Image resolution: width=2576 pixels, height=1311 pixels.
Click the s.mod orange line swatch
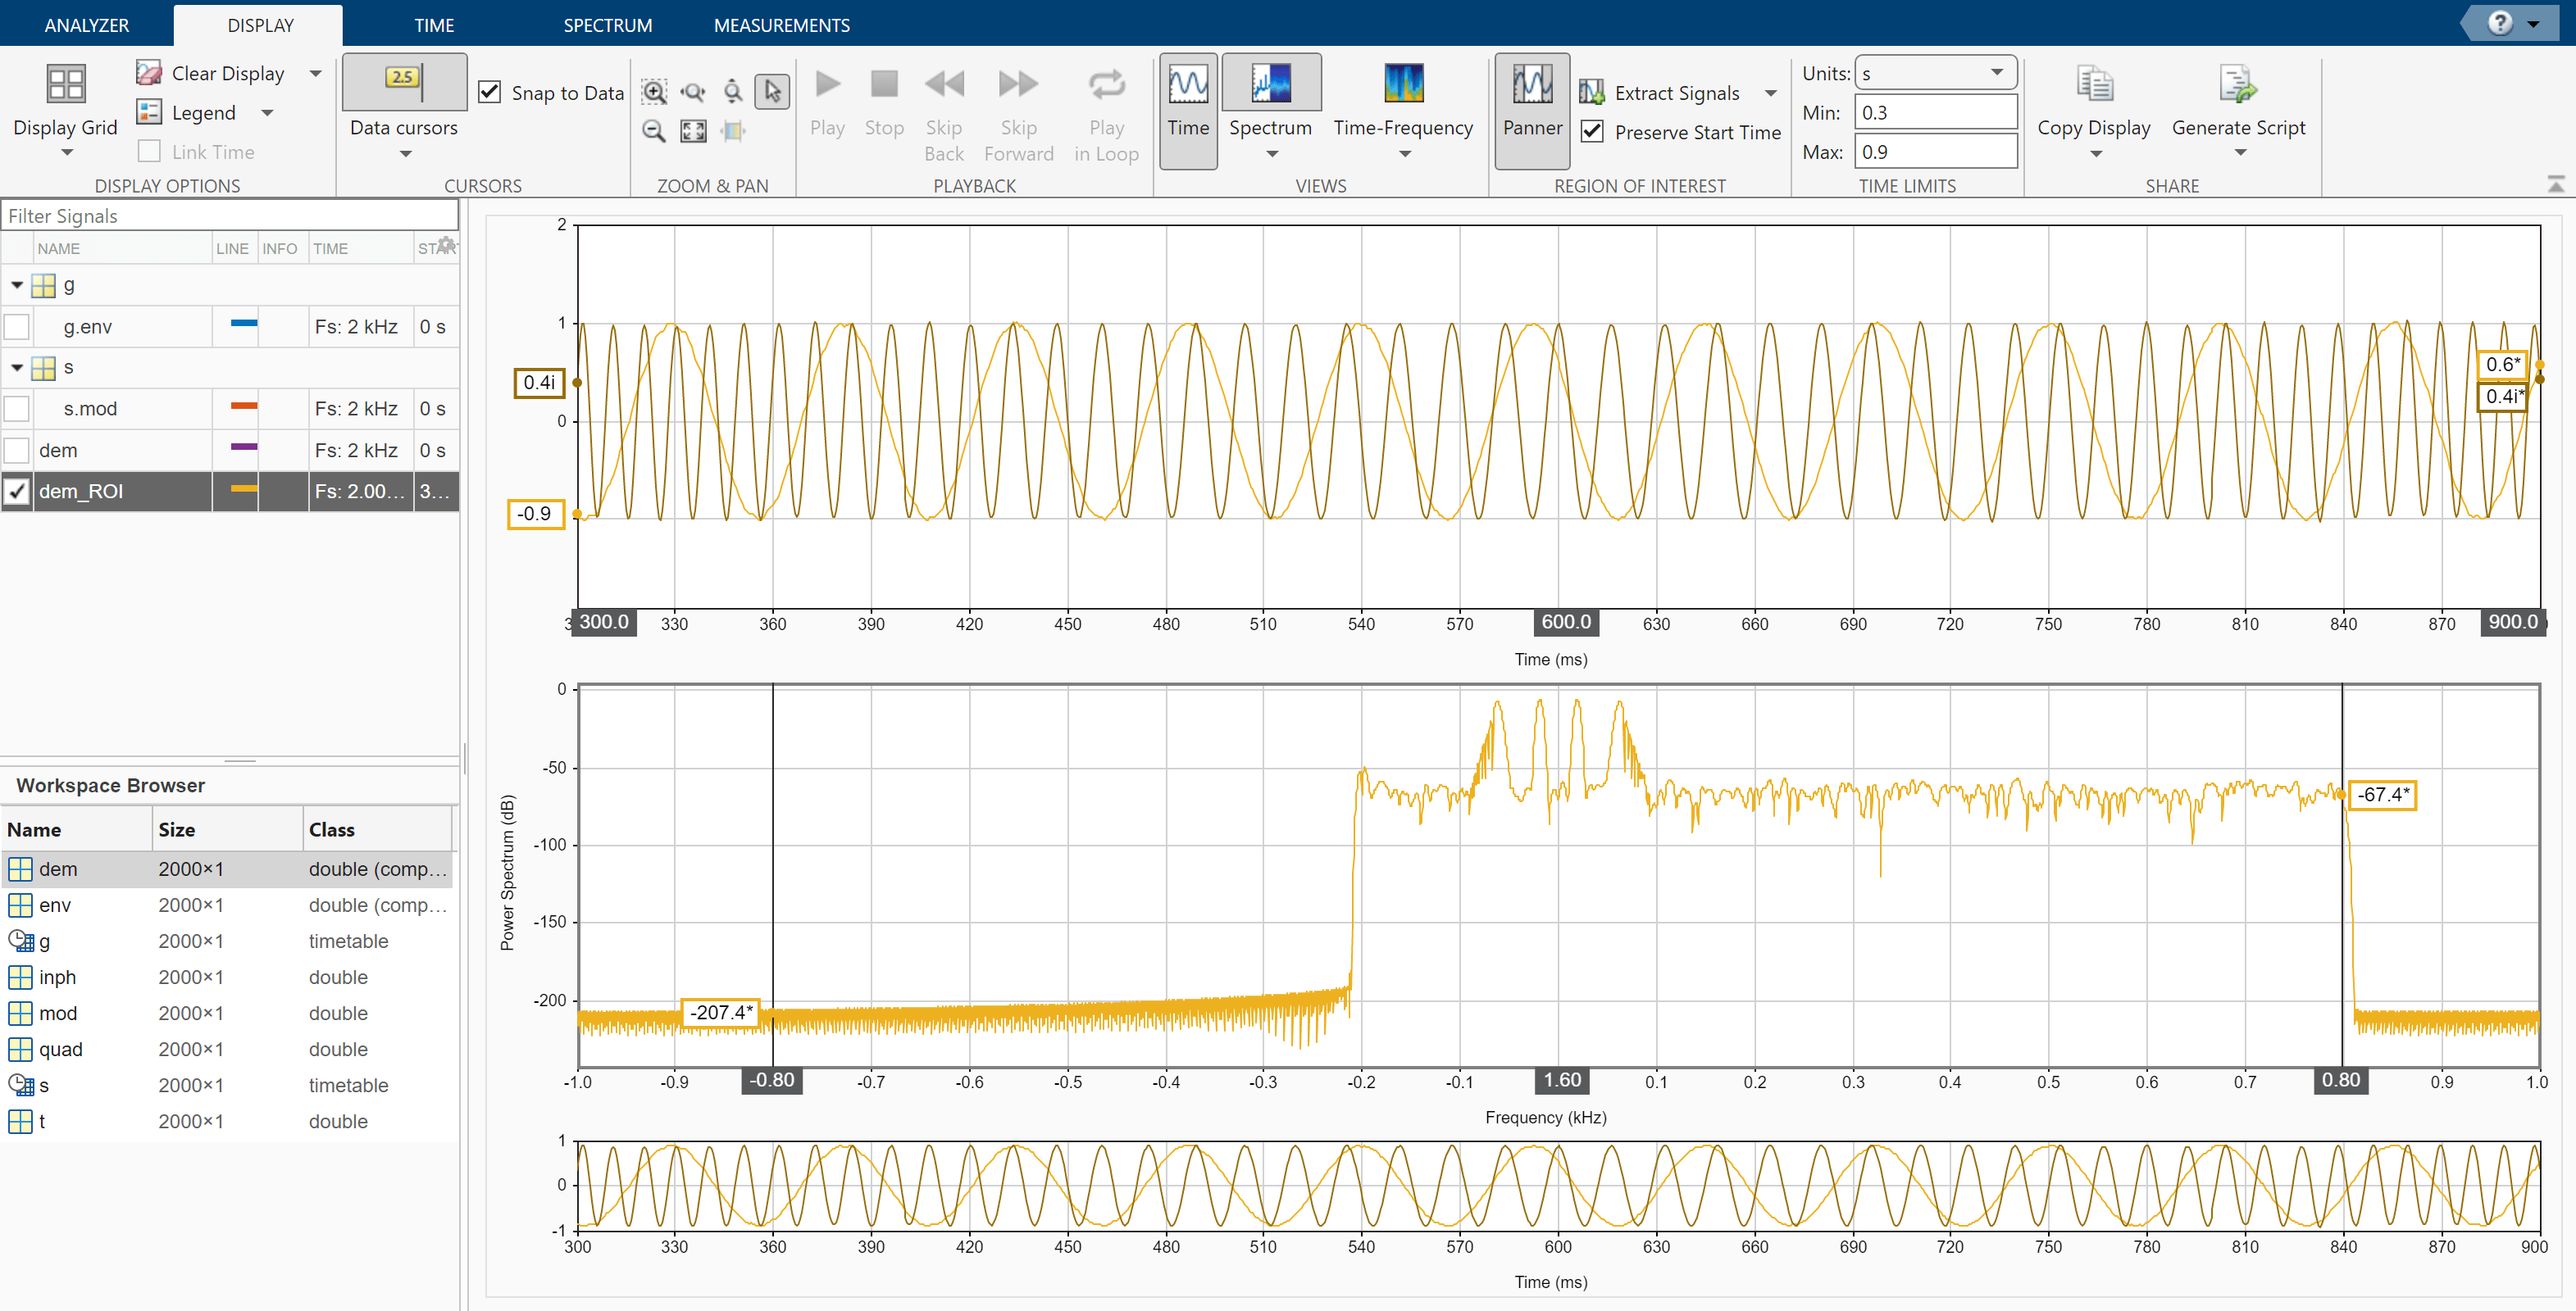point(244,406)
